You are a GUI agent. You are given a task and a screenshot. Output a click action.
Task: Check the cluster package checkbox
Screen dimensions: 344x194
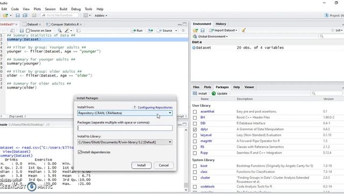pos(195,178)
